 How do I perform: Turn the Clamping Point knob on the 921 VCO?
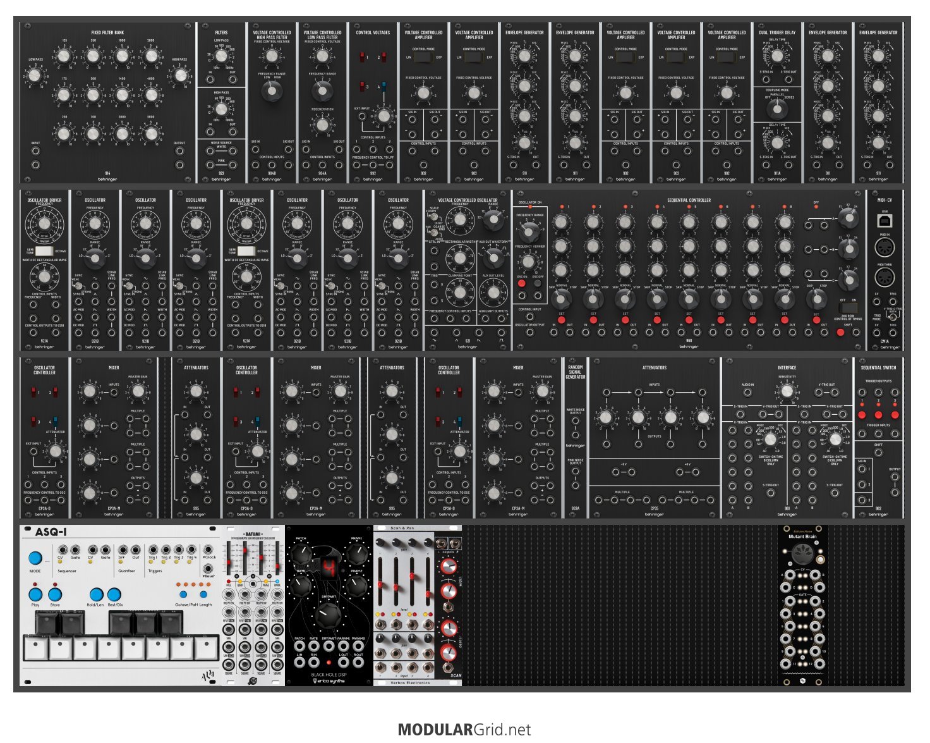click(460, 293)
